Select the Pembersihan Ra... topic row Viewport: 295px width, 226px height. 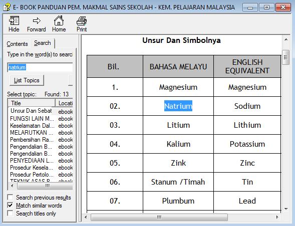click(41, 140)
